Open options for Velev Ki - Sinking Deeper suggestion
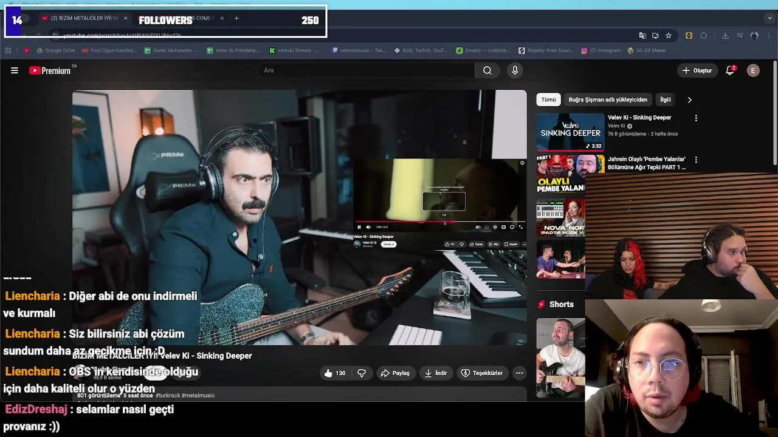 [x=696, y=118]
